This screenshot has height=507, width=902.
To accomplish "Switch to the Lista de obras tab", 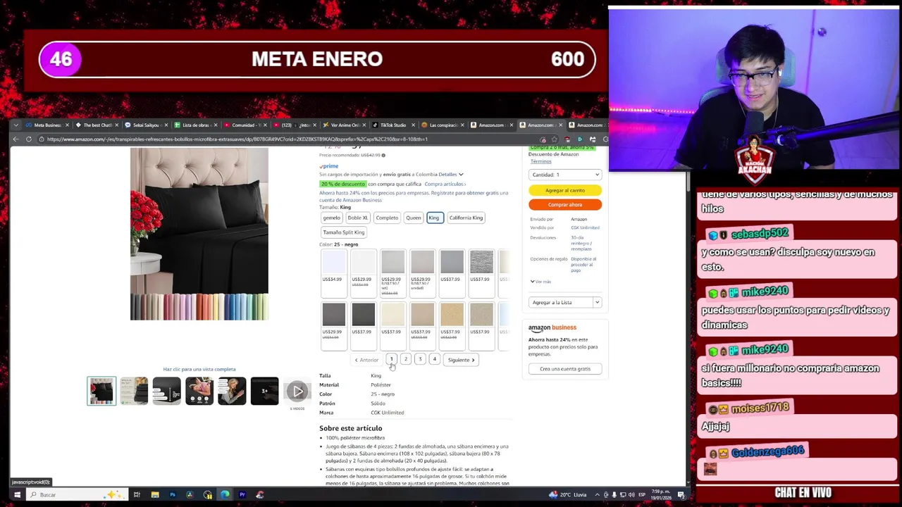I will point(196,125).
